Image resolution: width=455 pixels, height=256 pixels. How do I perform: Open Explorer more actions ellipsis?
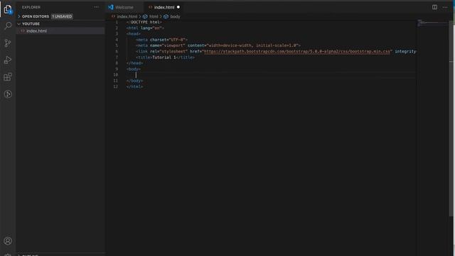point(96,7)
